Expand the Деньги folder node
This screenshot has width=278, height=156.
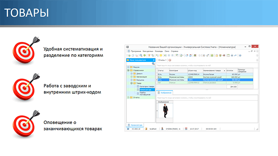132,74
